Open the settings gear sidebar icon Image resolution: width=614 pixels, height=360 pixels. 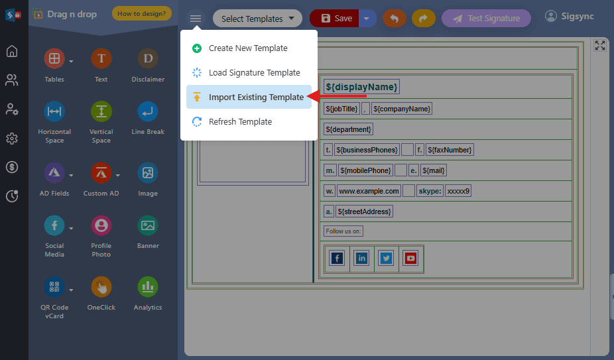(x=12, y=139)
